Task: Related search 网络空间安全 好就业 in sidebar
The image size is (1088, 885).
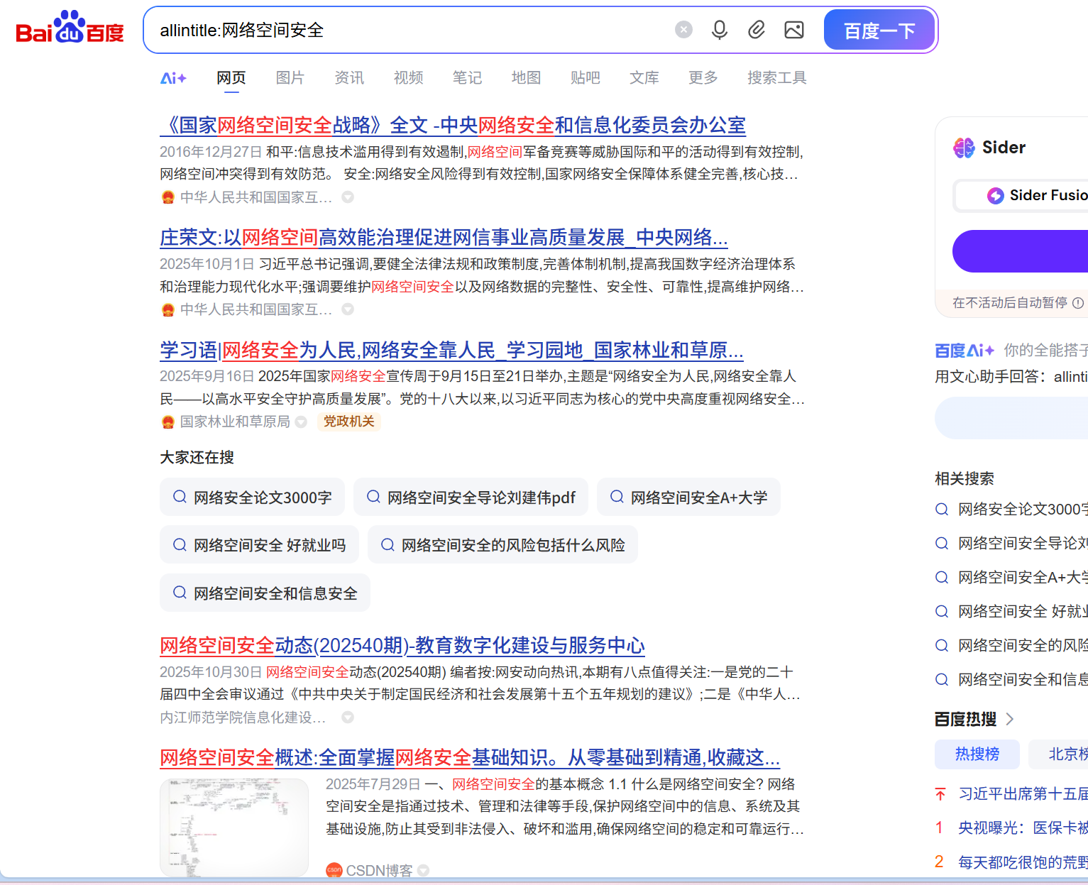Action: click(x=1011, y=612)
